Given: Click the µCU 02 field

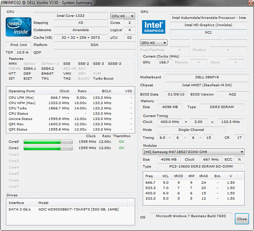Looking at the screenshot, I should coord(129,37).
